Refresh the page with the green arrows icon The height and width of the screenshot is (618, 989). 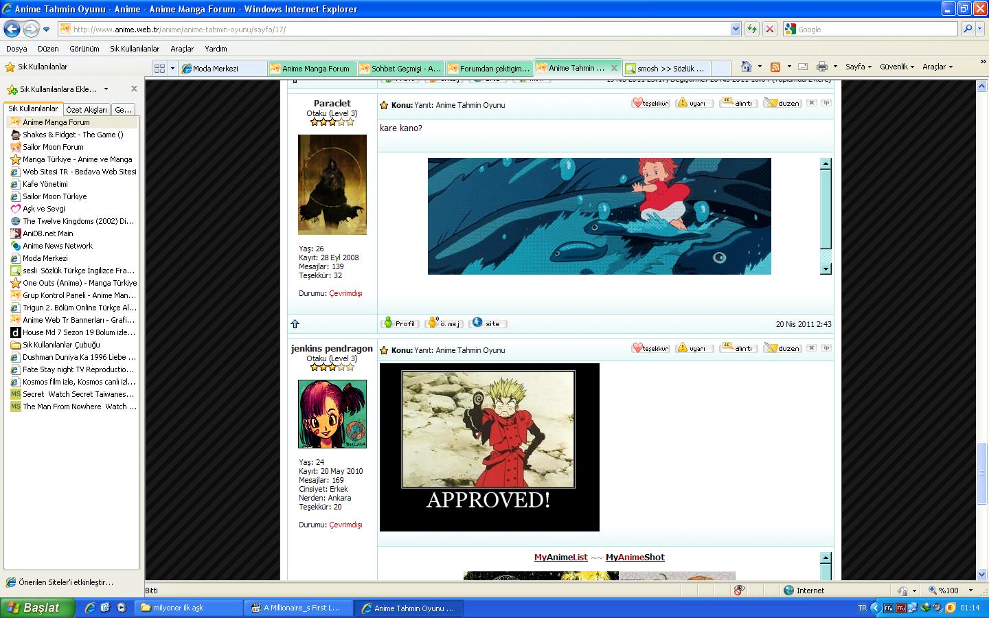752,29
